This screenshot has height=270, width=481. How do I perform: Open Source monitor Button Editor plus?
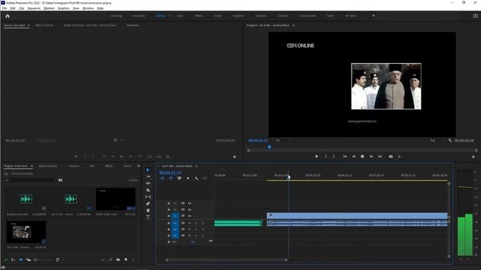click(234, 157)
